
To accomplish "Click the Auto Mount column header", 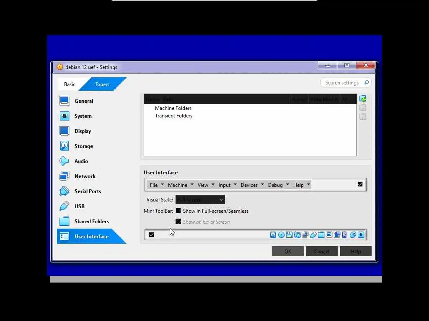I will (x=324, y=99).
